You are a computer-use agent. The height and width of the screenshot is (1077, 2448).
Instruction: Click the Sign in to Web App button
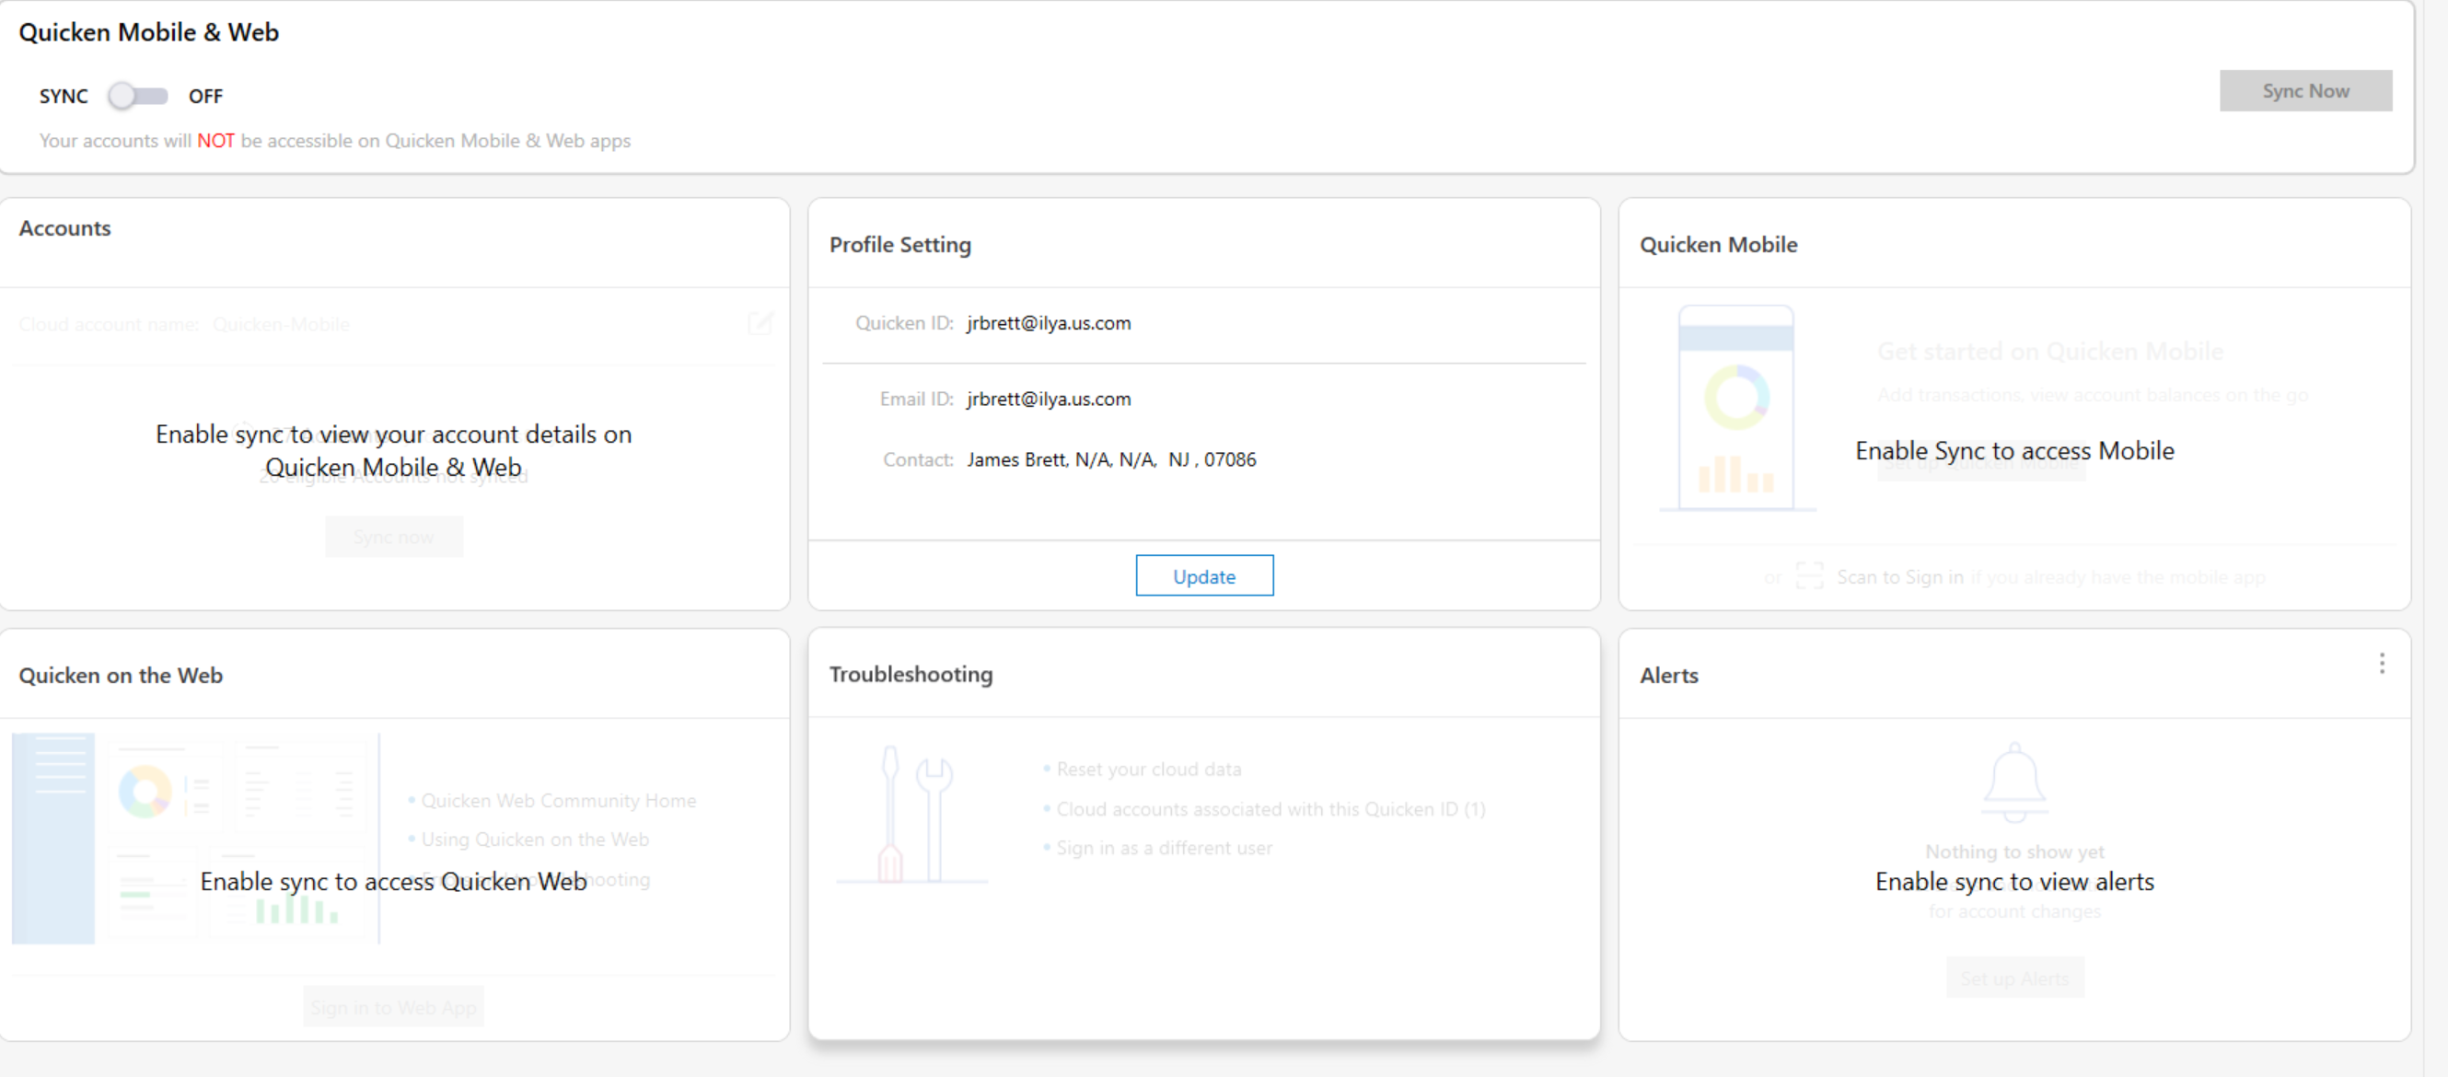pos(393,1007)
